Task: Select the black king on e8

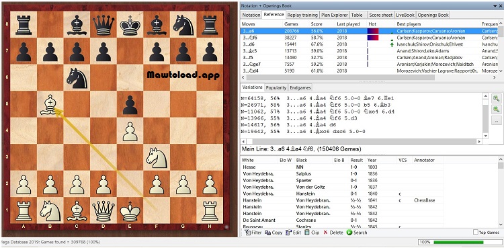Action: tap(130, 25)
